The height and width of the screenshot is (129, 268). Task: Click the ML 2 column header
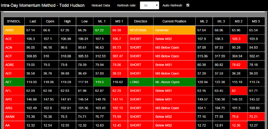coord(204,21)
